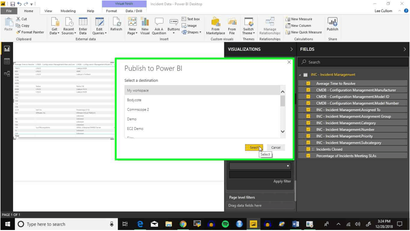Switch to Model view in sidebar
This screenshot has height=231, width=410.
7,74
